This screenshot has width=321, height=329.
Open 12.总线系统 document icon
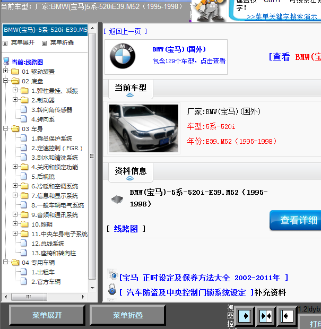coord(24,243)
